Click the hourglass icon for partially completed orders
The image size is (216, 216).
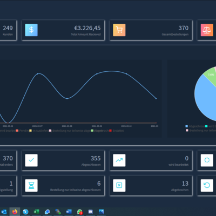tap(31, 185)
